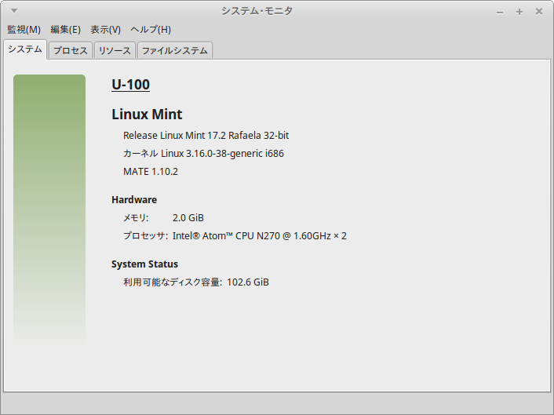Image resolution: width=554 pixels, height=415 pixels.
Task: Click the MATE 1.10.2 version text
Action: click(151, 171)
